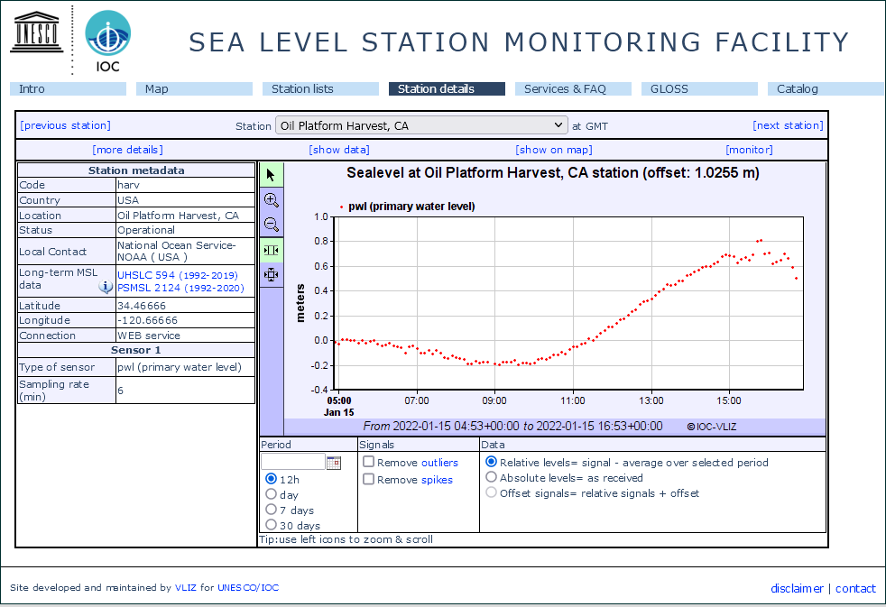
Task: Click the show data link
Action: (339, 150)
